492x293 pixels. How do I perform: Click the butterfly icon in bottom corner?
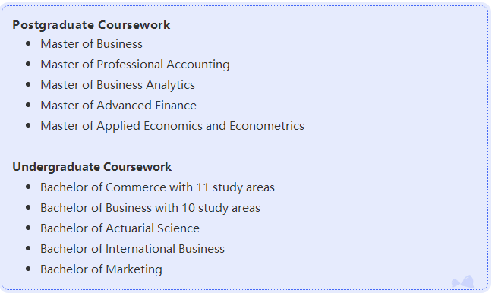coord(463,282)
